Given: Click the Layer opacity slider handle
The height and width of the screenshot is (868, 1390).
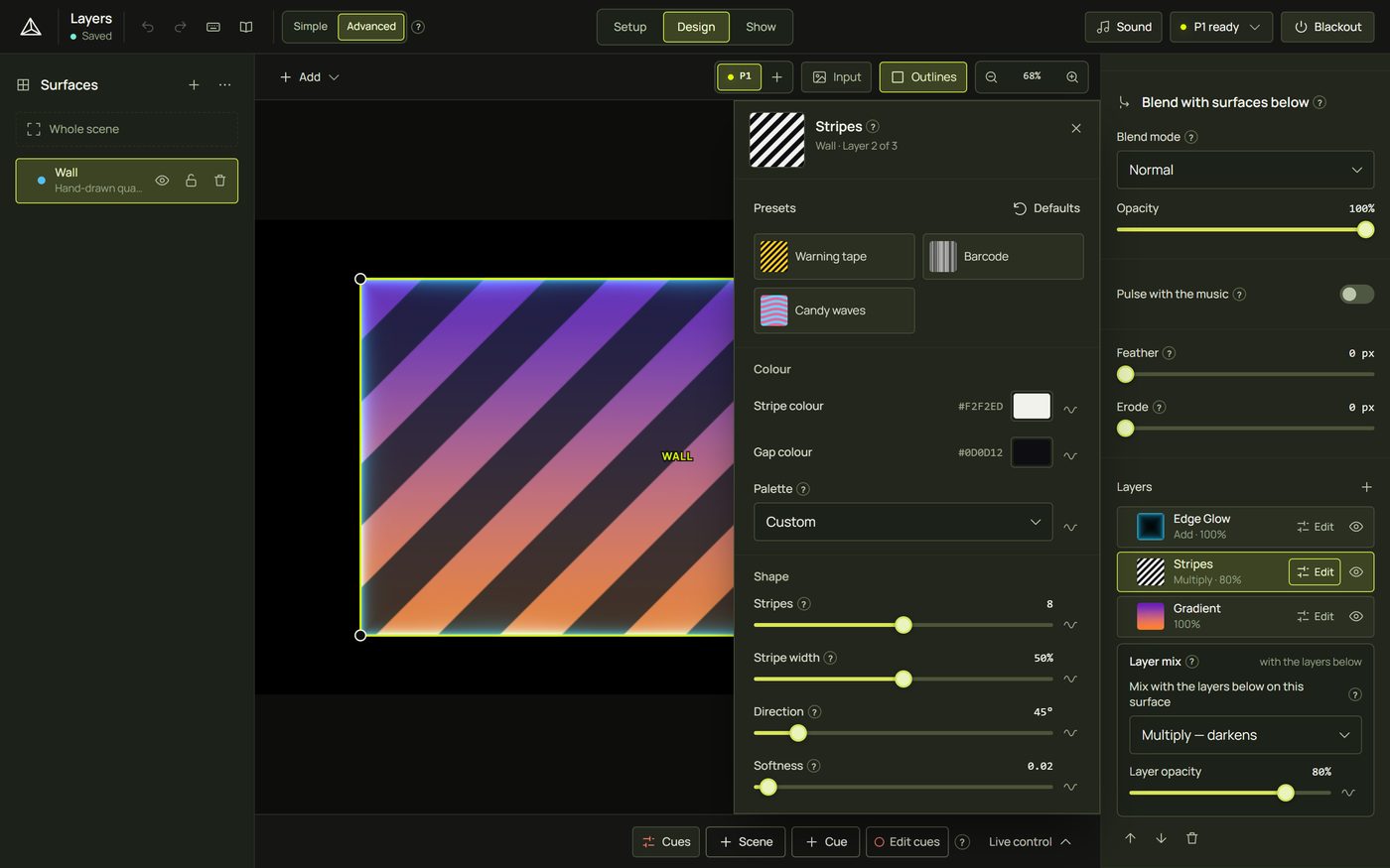Looking at the screenshot, I should (x=1286, y=793).
